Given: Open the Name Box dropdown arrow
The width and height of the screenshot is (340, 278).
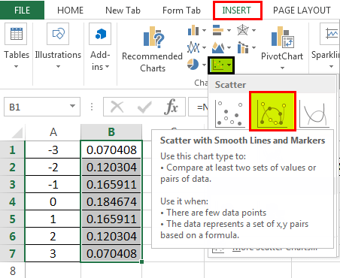Looking at the screenshot, I should [x=72, y=106].
